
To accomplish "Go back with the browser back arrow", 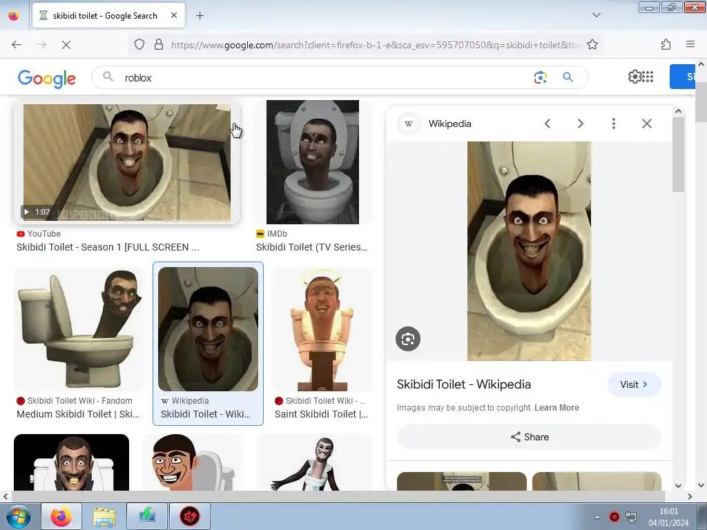I will pyautogui.click(x=17, y=45).
